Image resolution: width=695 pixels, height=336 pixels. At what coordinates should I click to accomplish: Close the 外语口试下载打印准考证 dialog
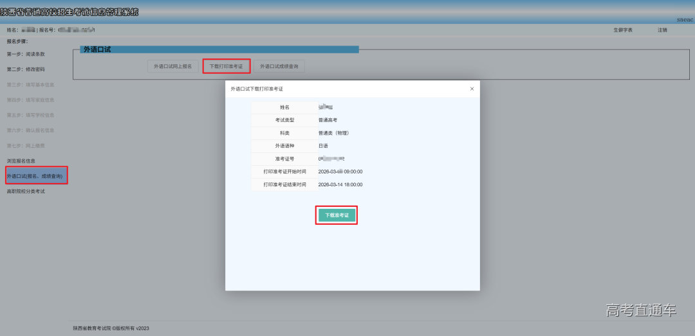[x=472, y=89]
